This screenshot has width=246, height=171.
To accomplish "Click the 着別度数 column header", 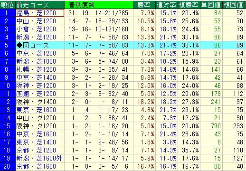I will click(x=99, y=5).
